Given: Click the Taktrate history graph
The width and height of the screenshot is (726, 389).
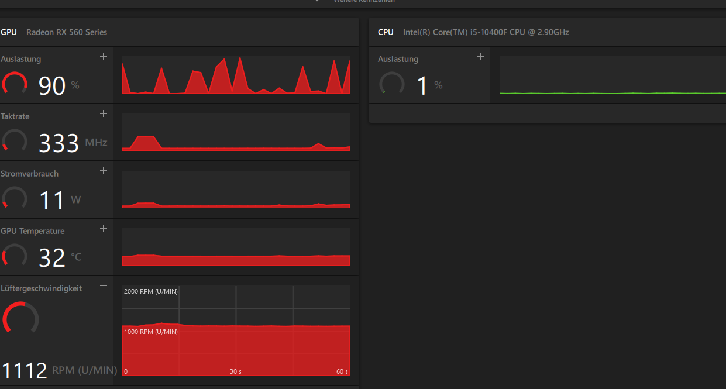Looking at the screenshot, I should point(236,132).
